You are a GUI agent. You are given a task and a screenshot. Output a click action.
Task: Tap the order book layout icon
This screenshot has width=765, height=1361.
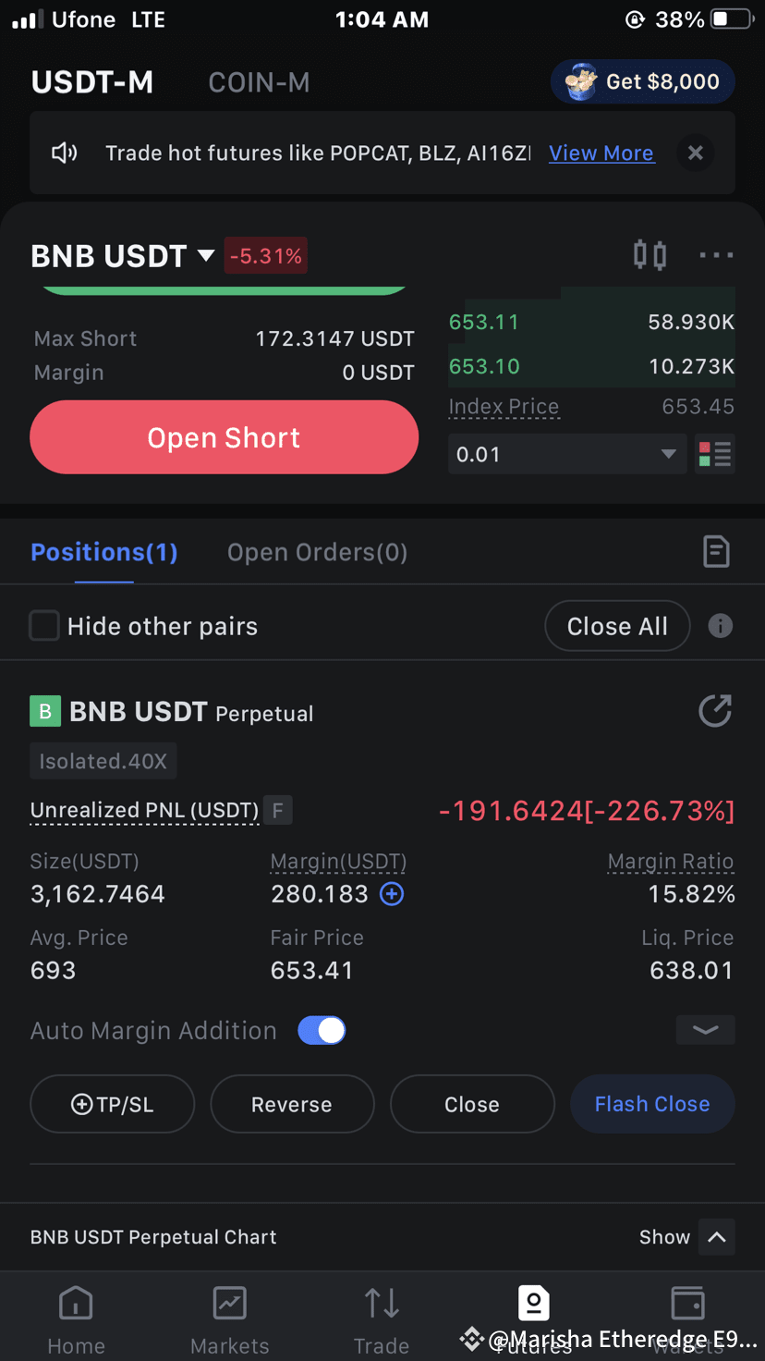click(x=715, y=454)
